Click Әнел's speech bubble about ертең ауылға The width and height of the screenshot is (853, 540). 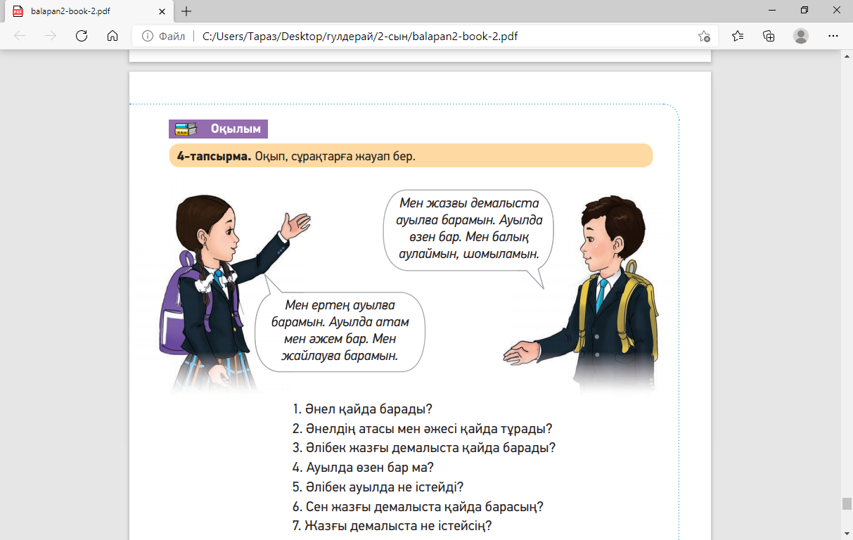pyautogui.click(x=340, y=330)
